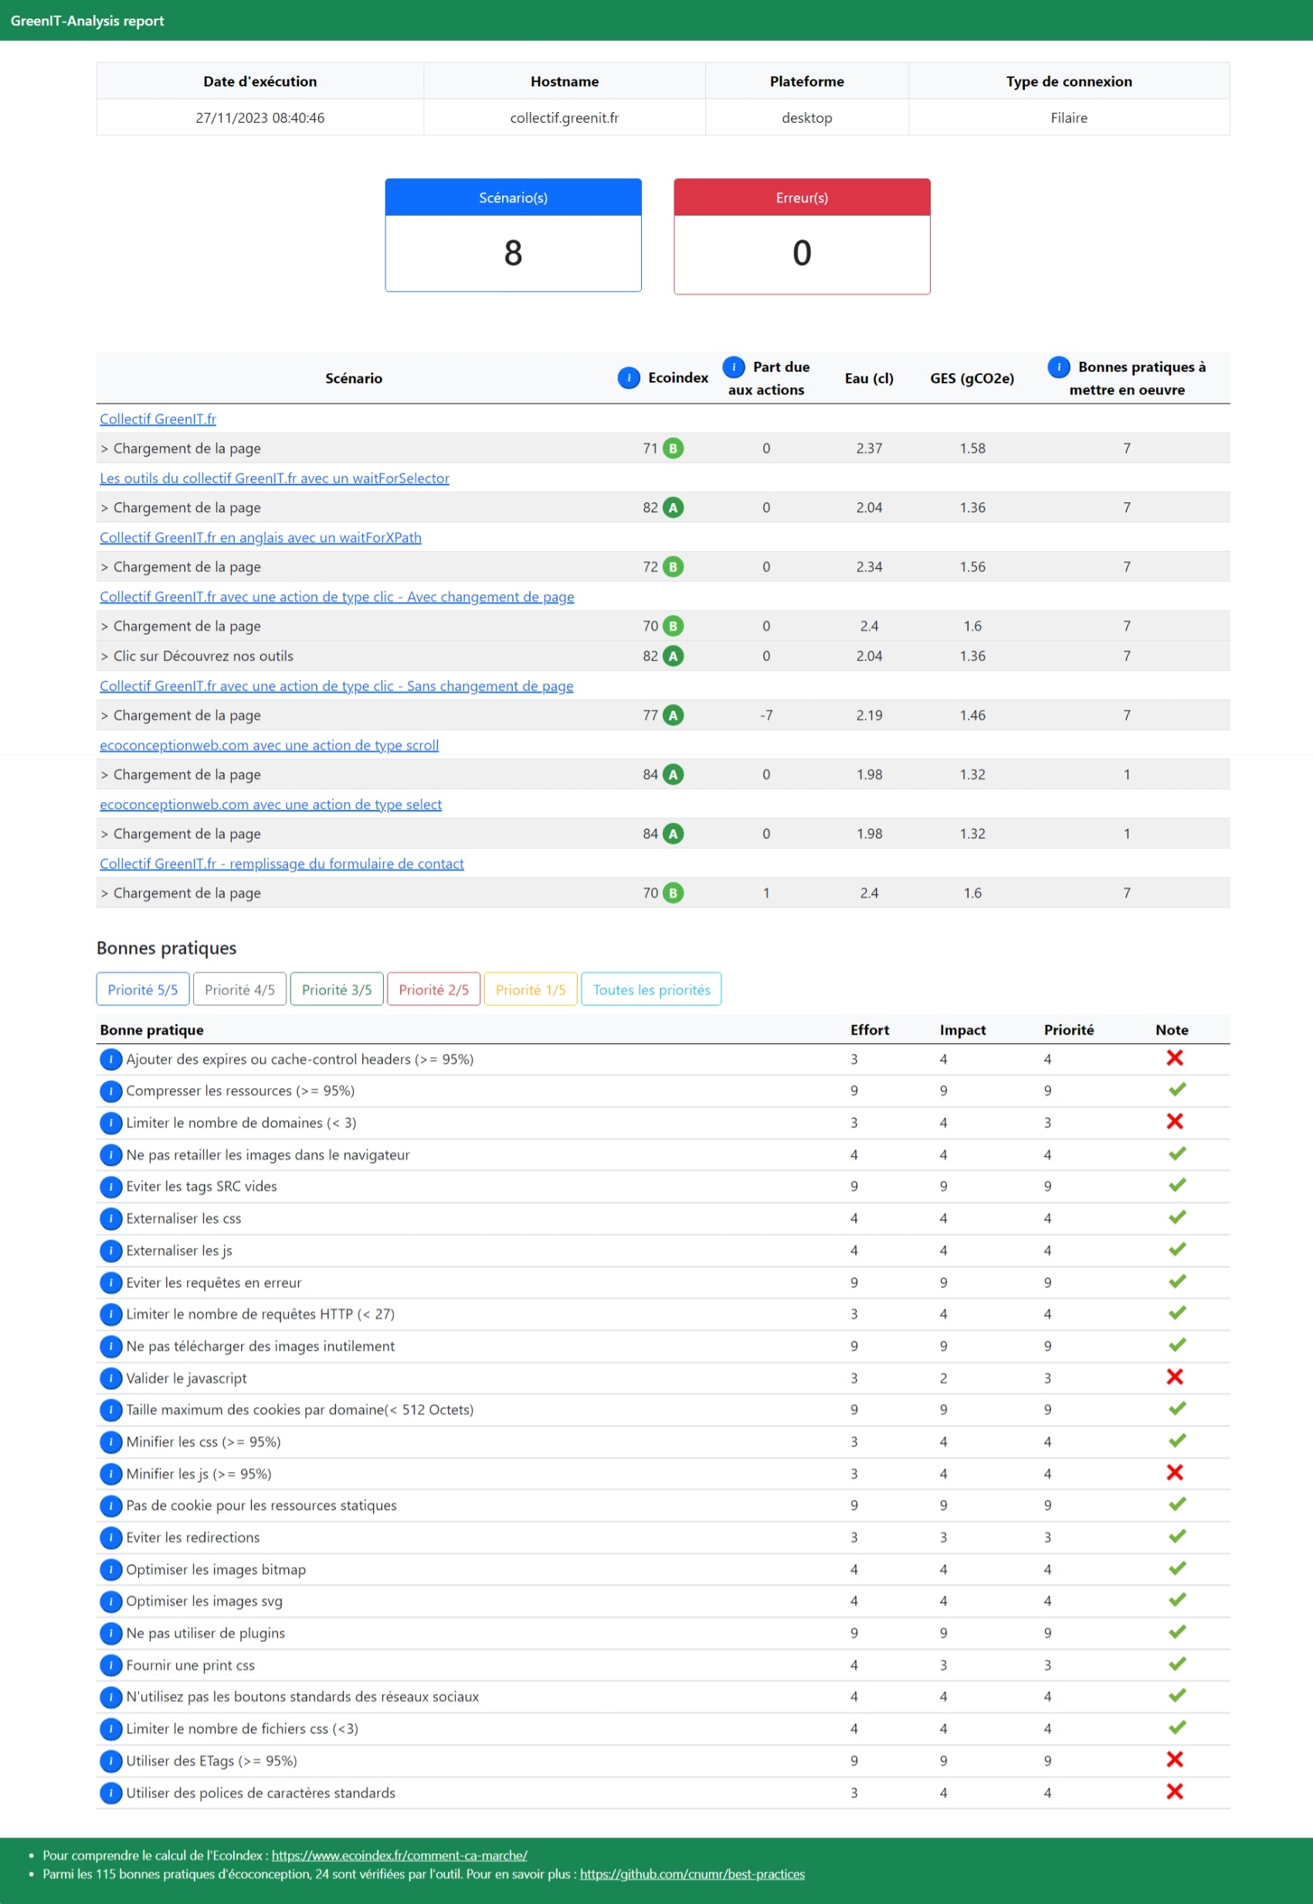The height and width of the screenshot is (1904, 1313).
Task: Open info icon for Optimiser les images bitmap
Action: click(x=110, y=1569)
